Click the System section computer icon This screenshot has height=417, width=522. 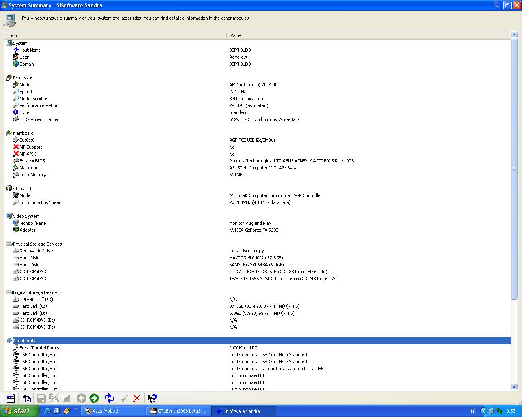(x=9, y=43)
